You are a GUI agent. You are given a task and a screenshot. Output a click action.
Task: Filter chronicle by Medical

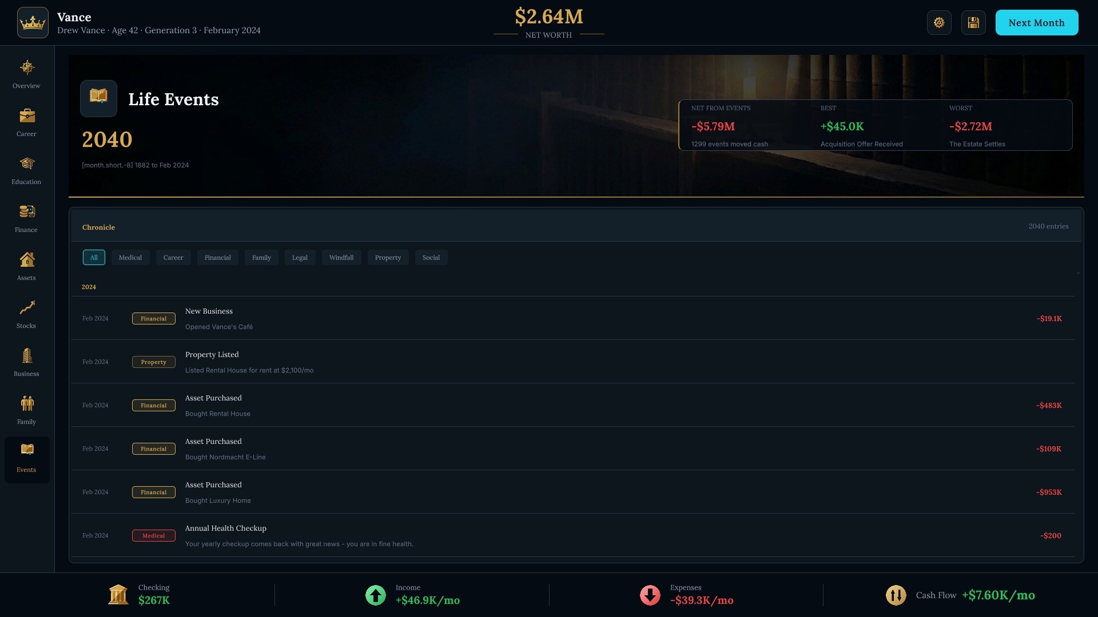click(130, 258)
